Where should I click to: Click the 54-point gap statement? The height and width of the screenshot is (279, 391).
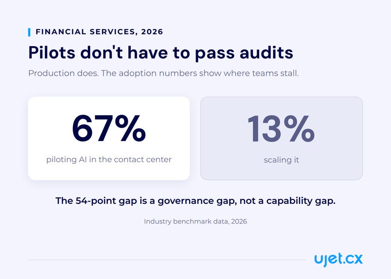[195, 201]
